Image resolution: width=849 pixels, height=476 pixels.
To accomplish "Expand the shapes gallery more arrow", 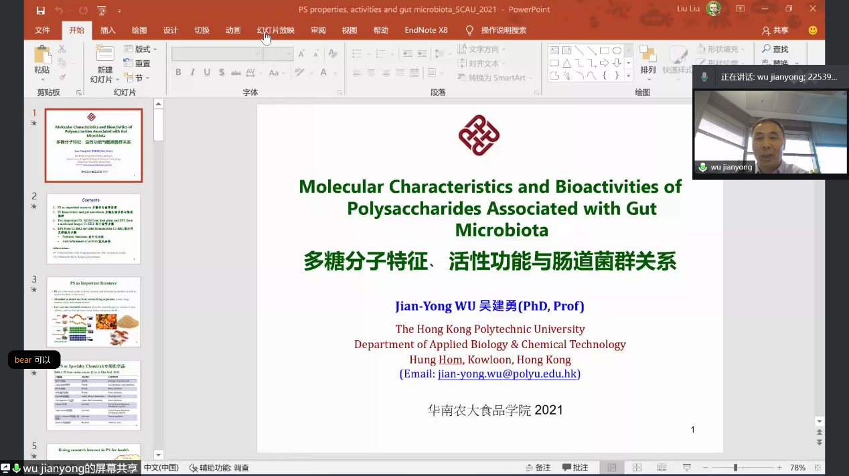I will click(628, 76).
